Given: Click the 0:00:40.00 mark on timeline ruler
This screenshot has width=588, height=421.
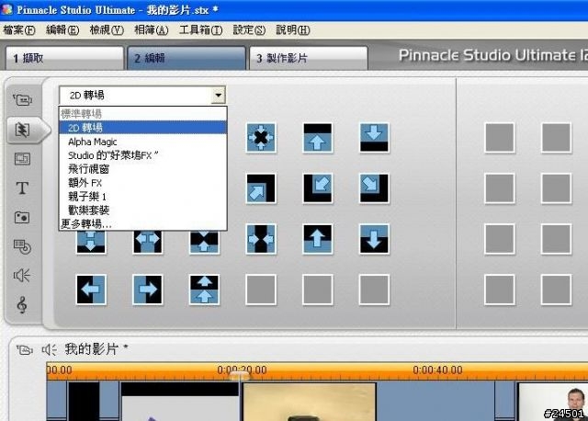Looking at the screenshot, I should click(437, 370).
